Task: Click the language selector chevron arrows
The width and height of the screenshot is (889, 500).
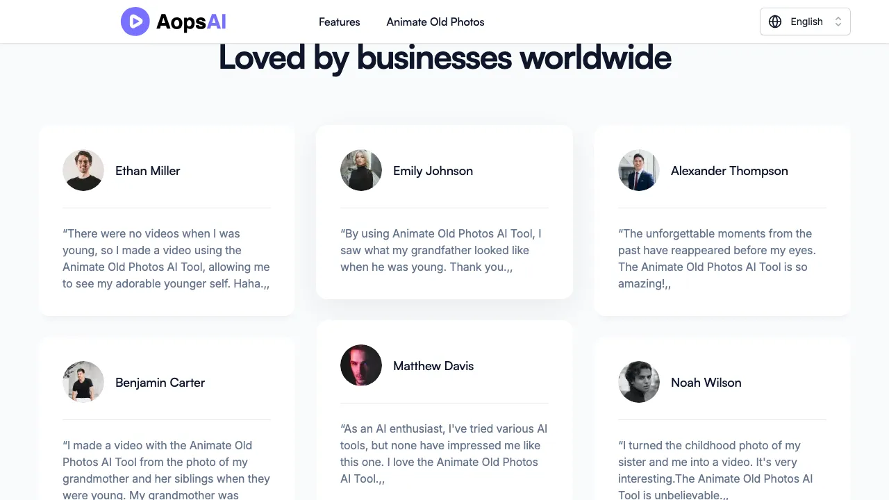Action: [838, 22]
